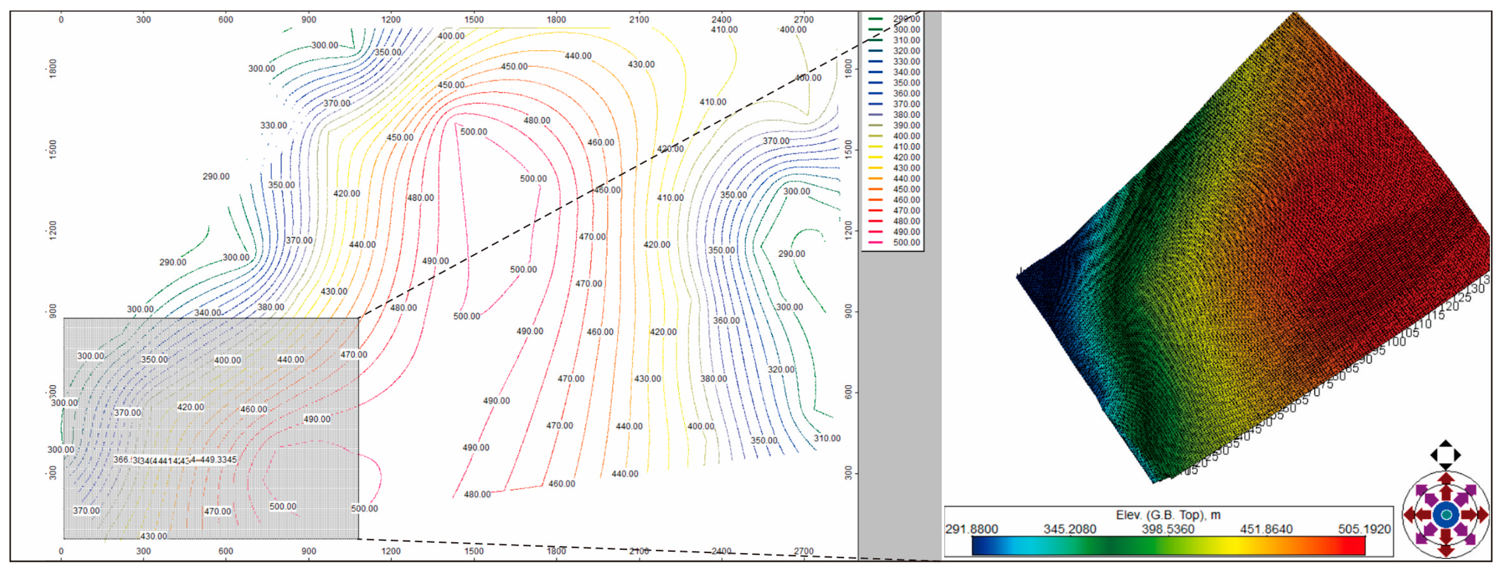
Task: Click the teal center dot of the navigation compass
Action: point(1447,514)
